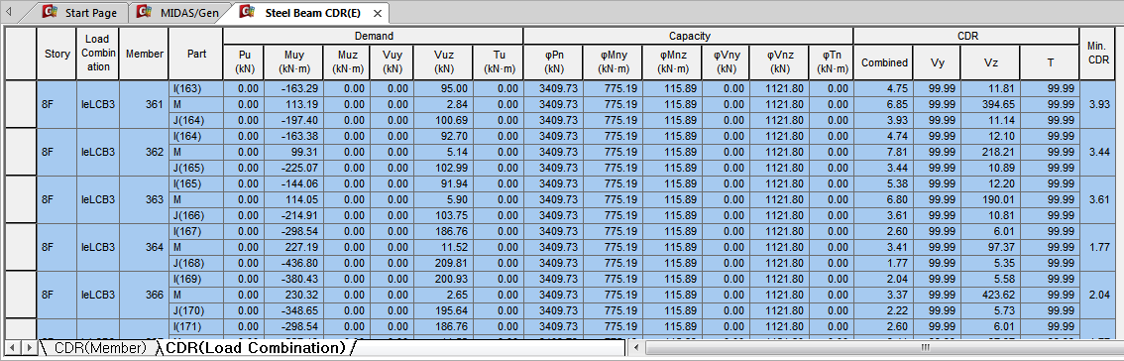
Task: Click part cell I(163)
Action: 195,88
